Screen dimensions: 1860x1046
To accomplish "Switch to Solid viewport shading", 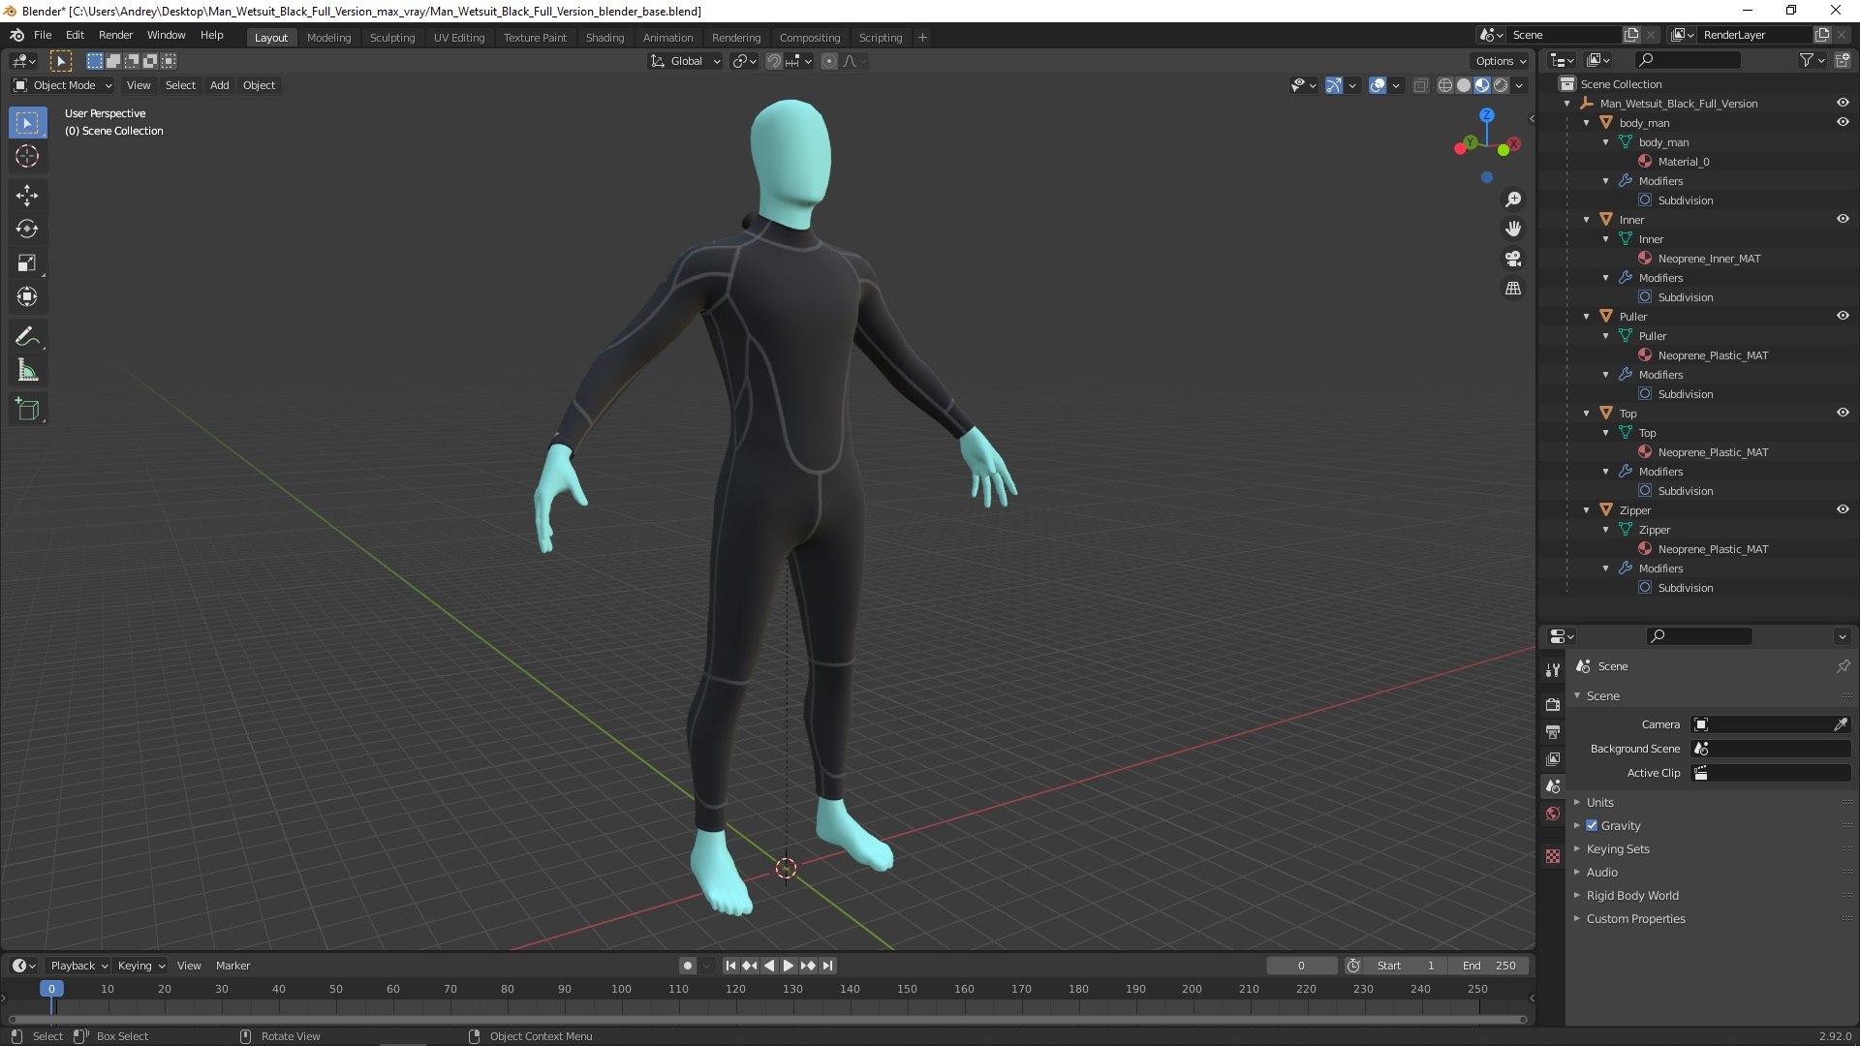I will tap(1463, 85).
